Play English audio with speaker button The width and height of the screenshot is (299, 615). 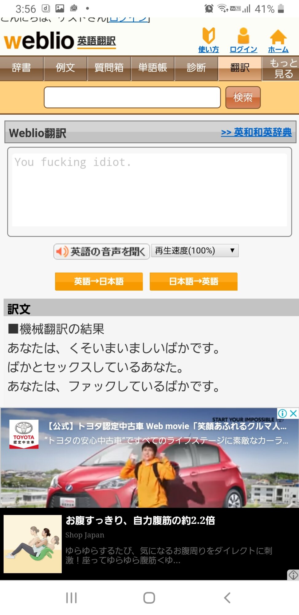(101, 252)
